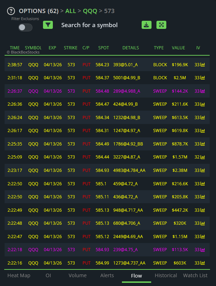Click spot price 585.11
Screen dimensions: 216x286
pyautogui.click(x=102, y=197)
